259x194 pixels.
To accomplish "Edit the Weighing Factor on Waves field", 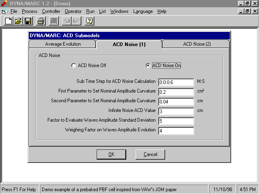I will [176, 131].
